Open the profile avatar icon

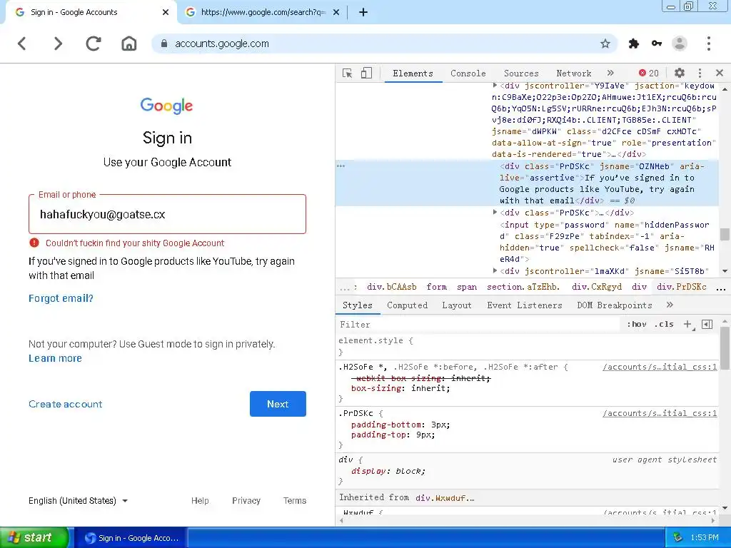[680, 44]
